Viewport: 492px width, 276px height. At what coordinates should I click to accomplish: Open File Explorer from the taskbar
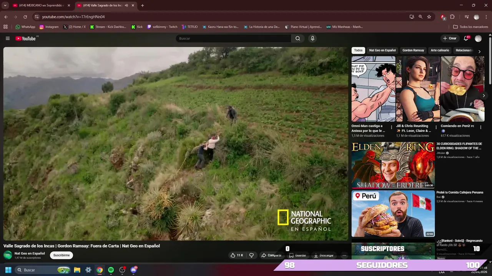tap(77, 270)
